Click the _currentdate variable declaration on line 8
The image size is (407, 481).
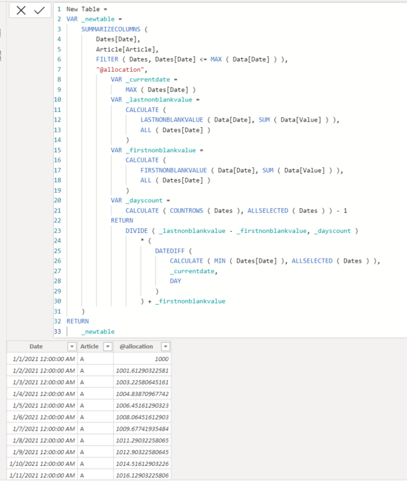[x=148, y=80]
